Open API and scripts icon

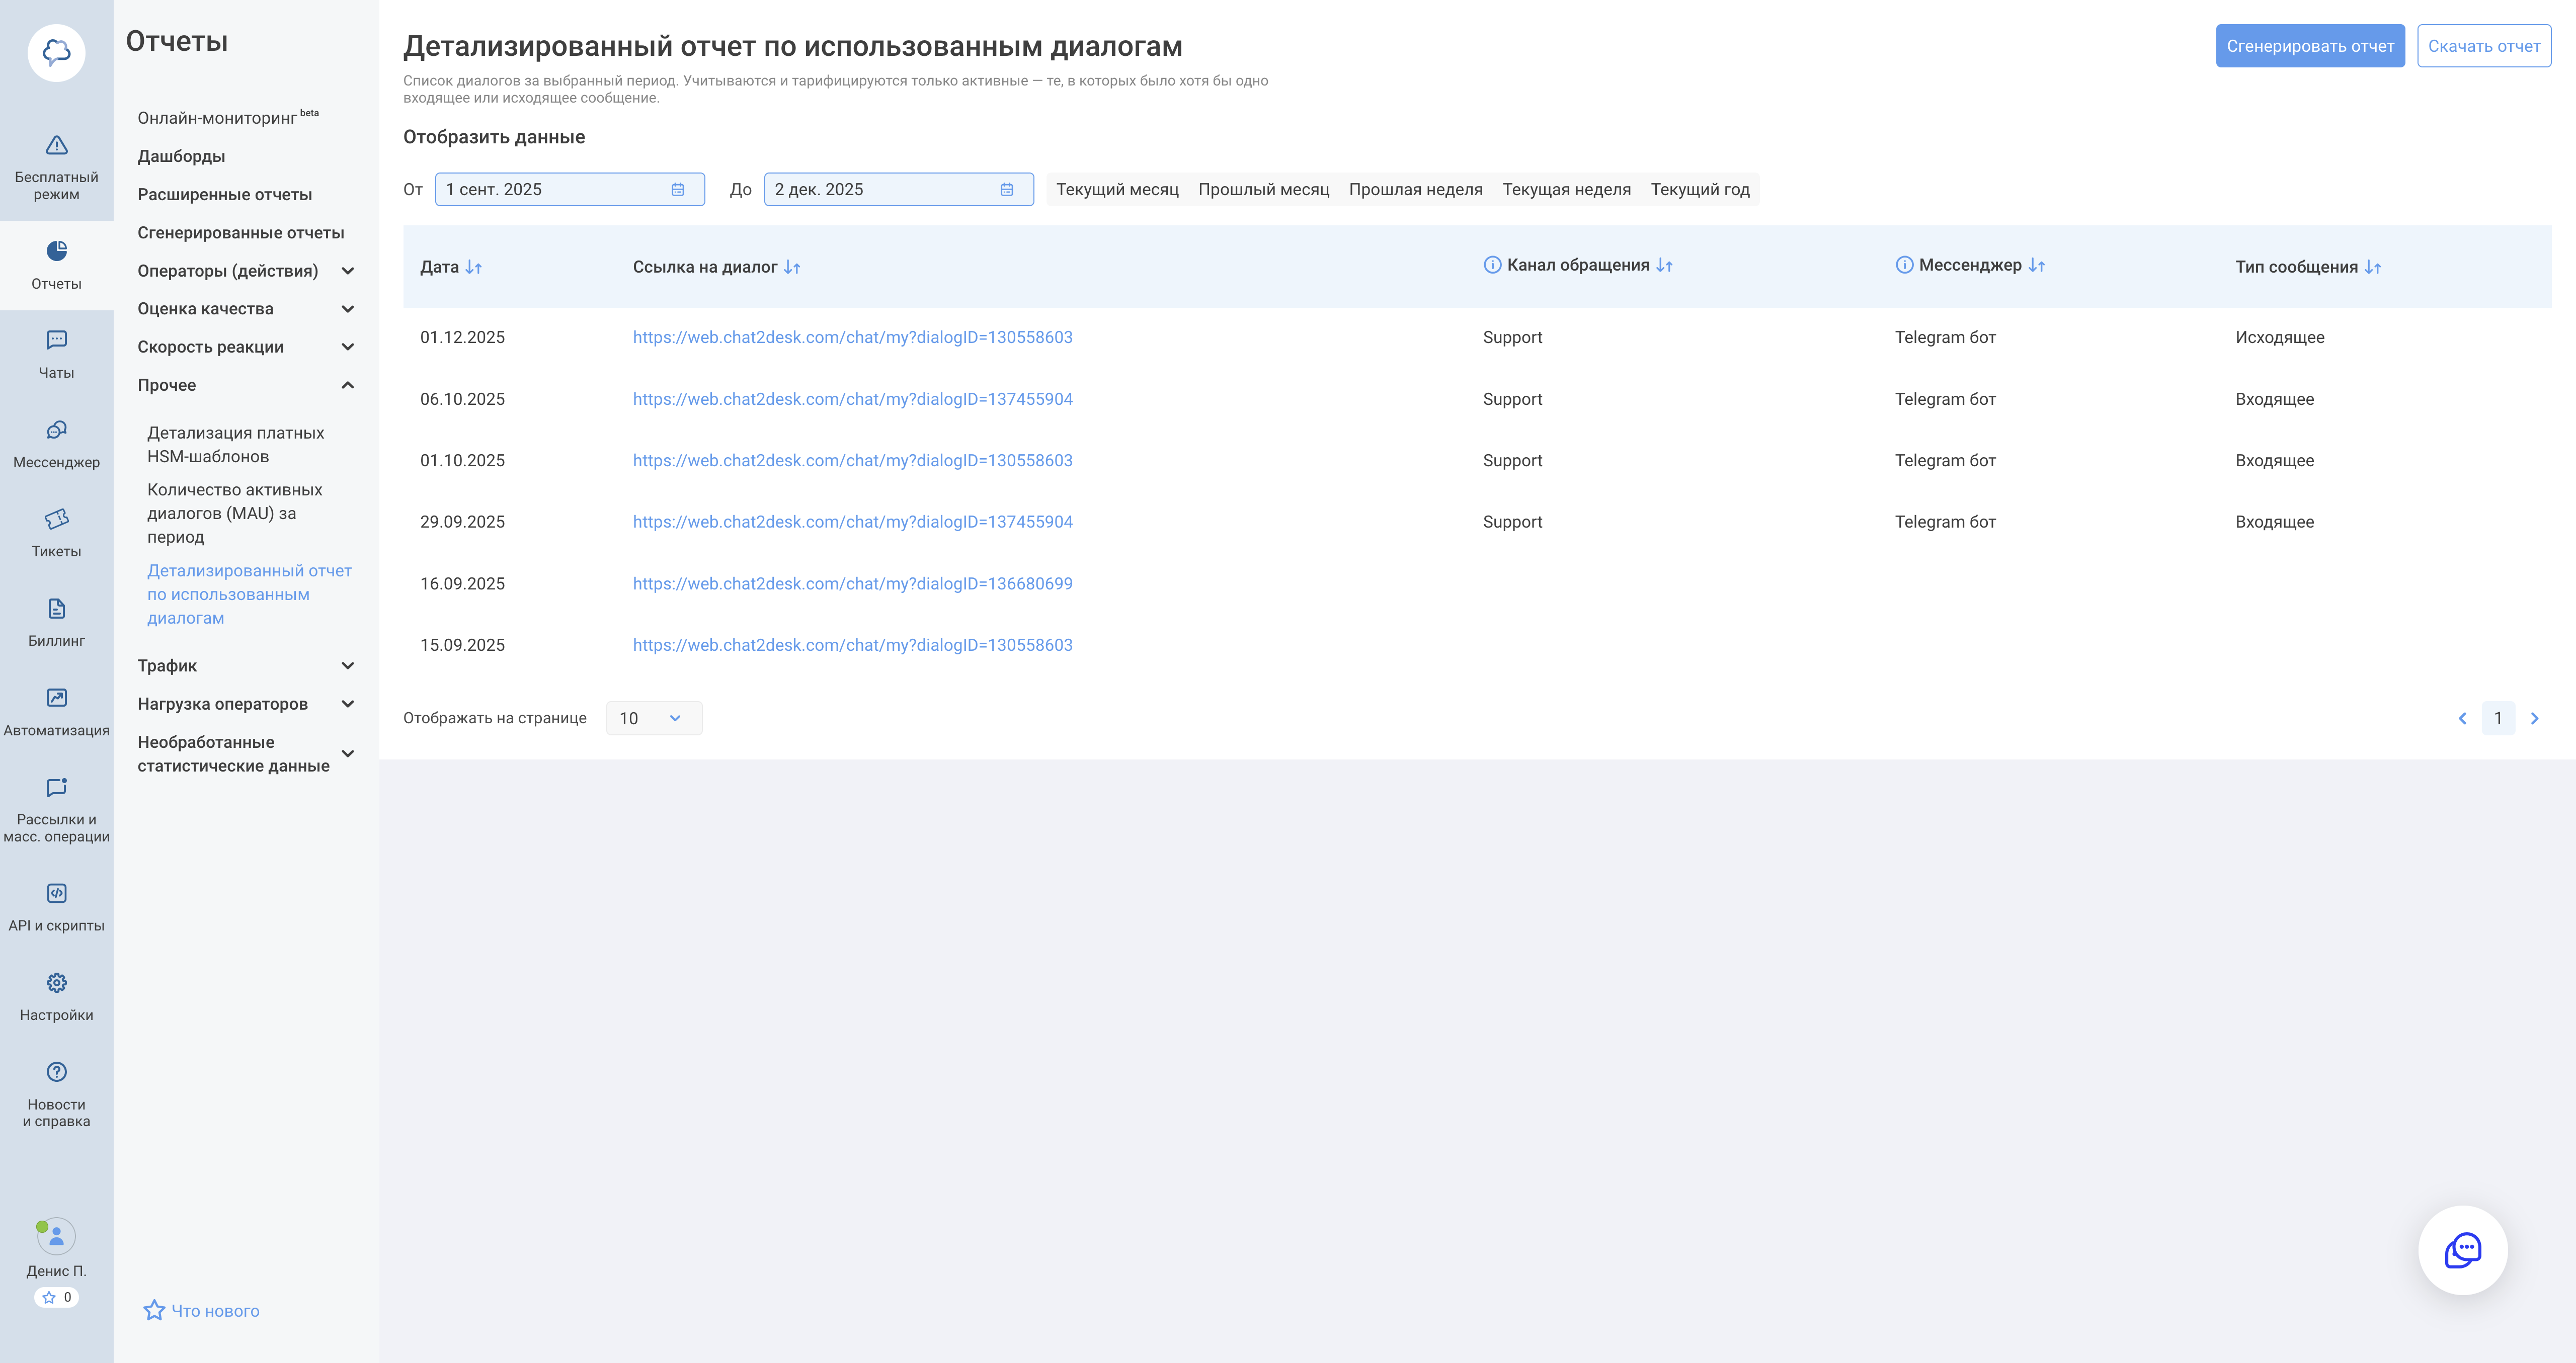(x=56, y=893)
